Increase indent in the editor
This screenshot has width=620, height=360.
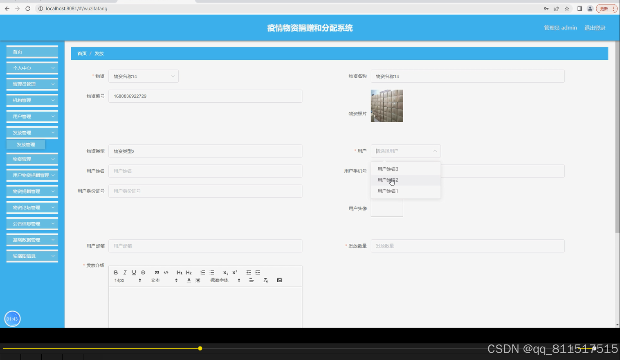tap(258, 272)
